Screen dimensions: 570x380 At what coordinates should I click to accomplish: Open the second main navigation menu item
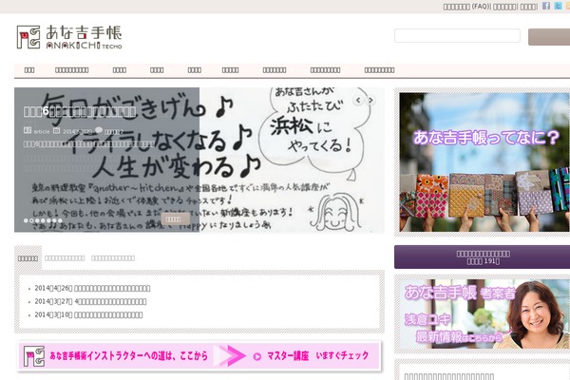[71, 69]
